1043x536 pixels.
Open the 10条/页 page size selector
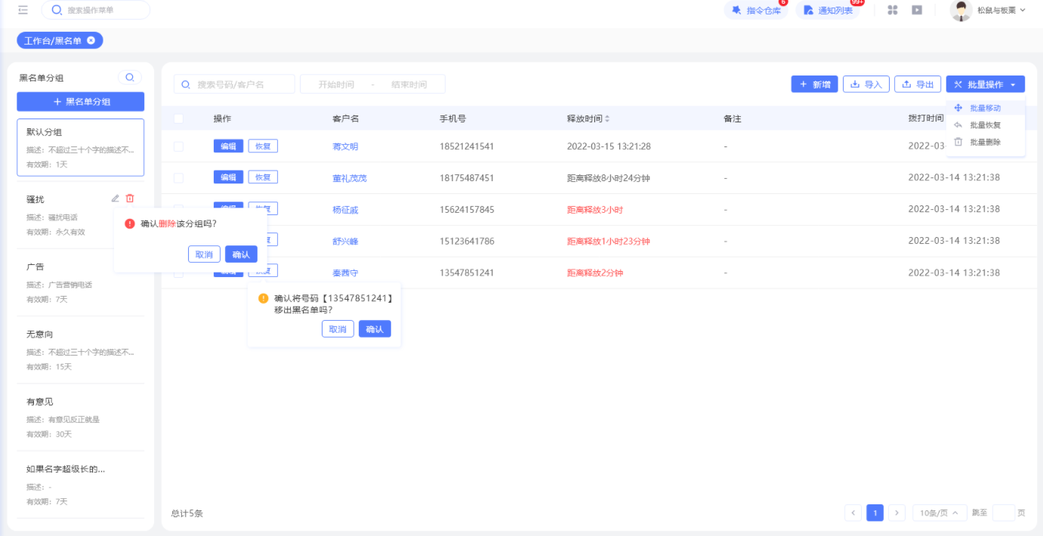point(940,513)
